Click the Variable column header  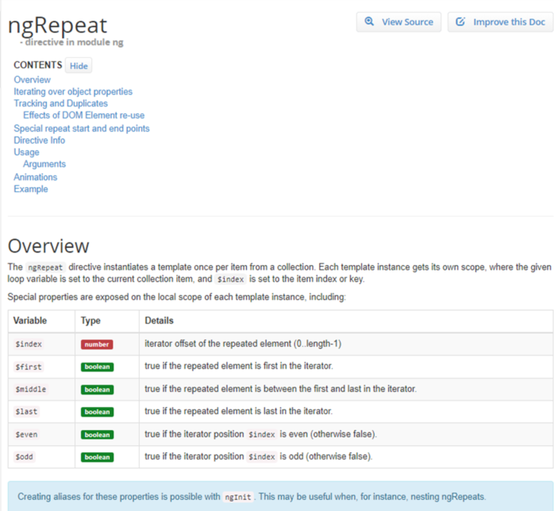30,321
